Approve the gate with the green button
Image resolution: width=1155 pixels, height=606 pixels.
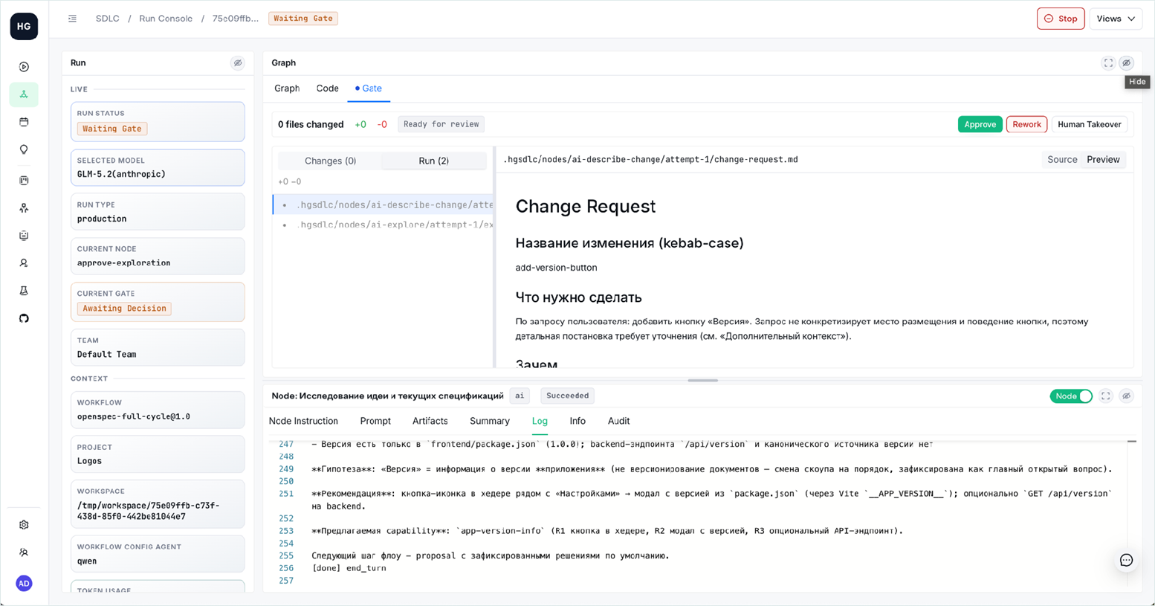point(980,124)
